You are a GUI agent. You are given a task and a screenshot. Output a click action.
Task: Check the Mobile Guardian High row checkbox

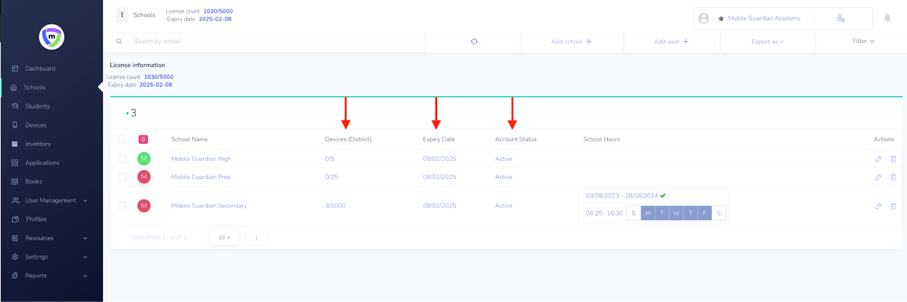point(122,159)
